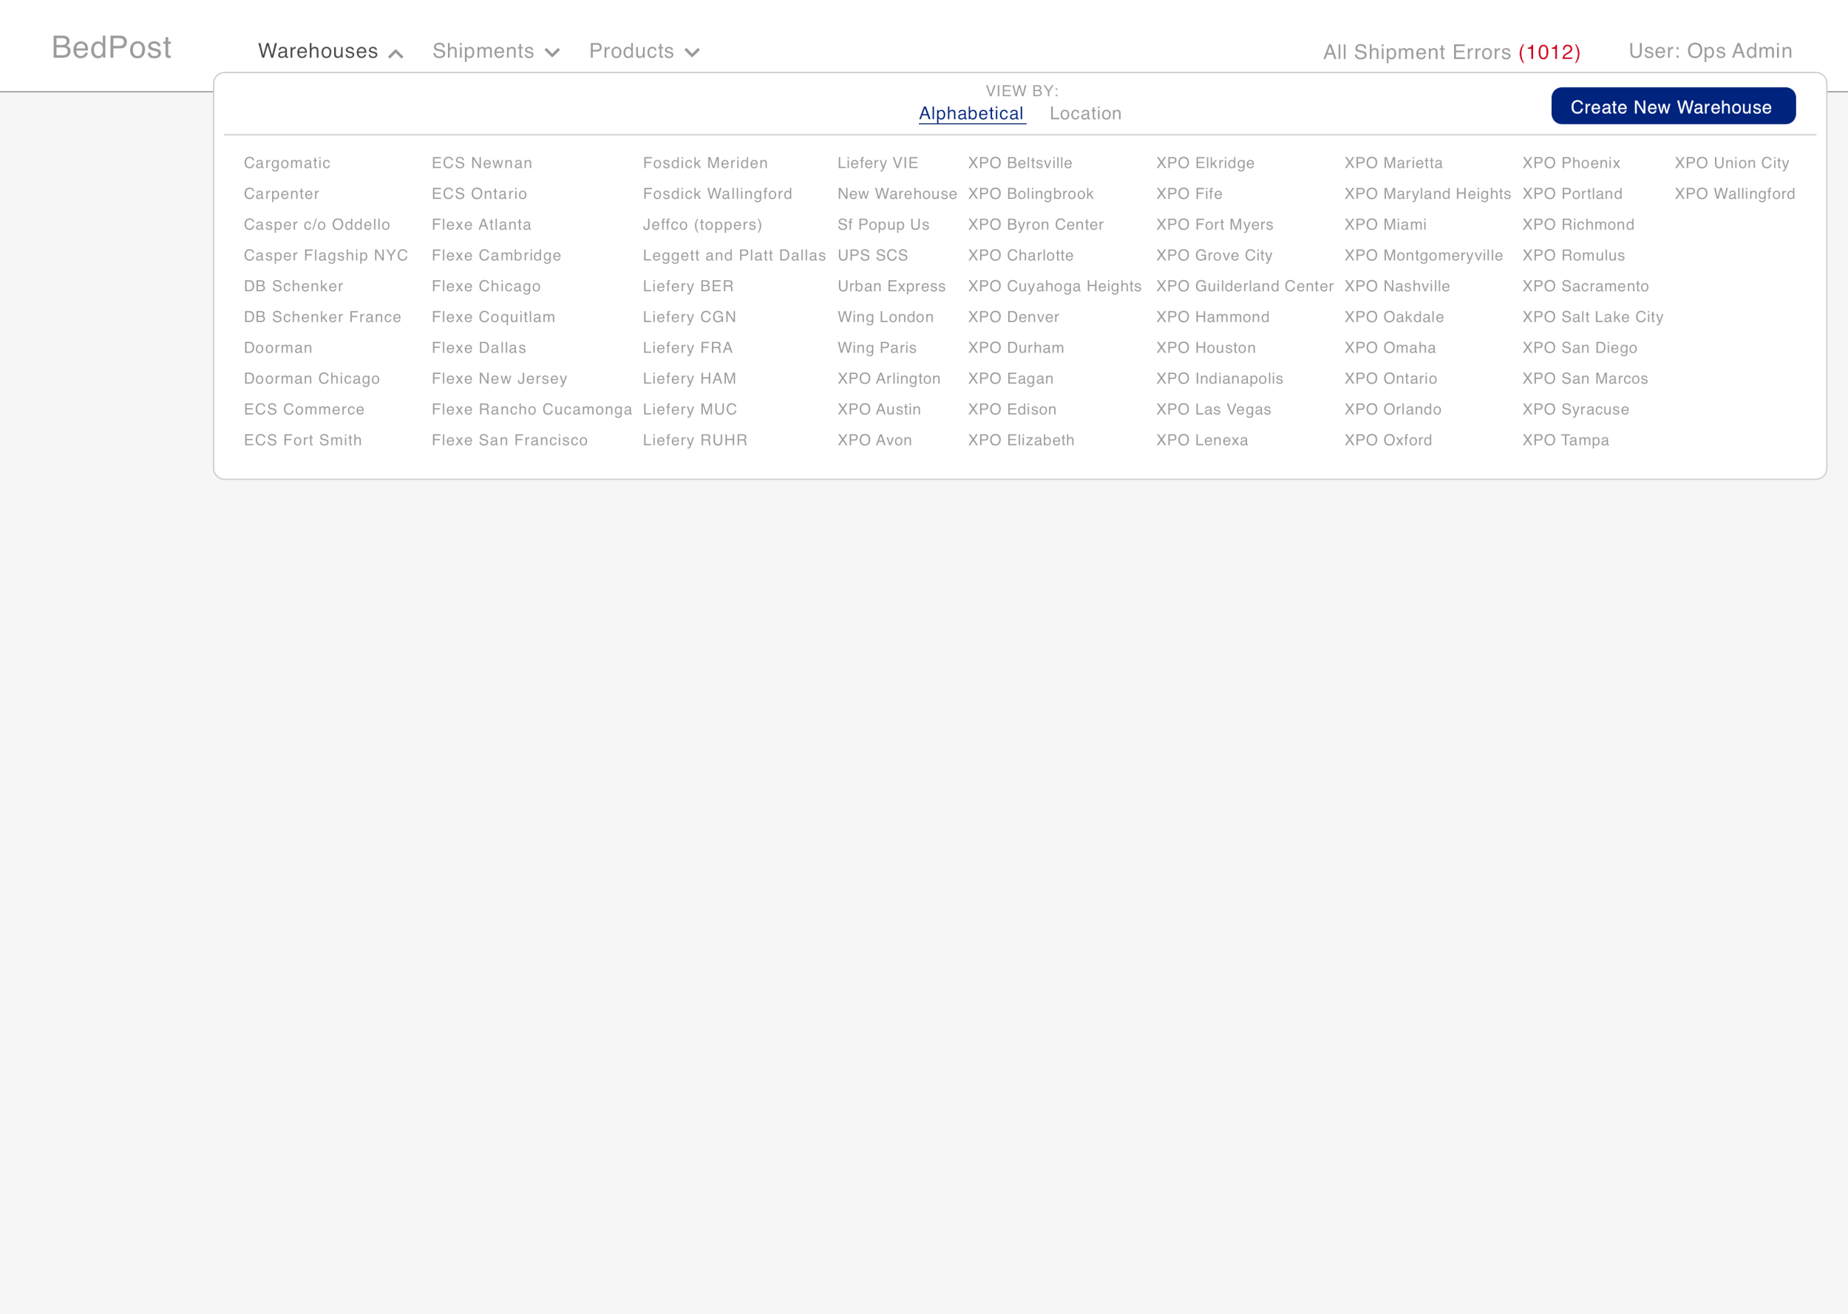1848x1314 pixels.
Task: Select XPO Arlington warehouse
Action: (889, 378)
